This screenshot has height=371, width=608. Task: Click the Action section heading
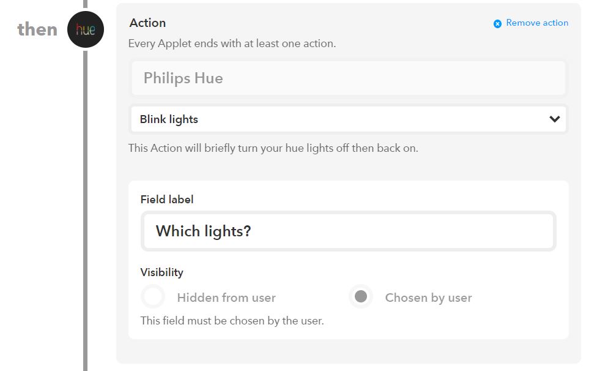147,23
